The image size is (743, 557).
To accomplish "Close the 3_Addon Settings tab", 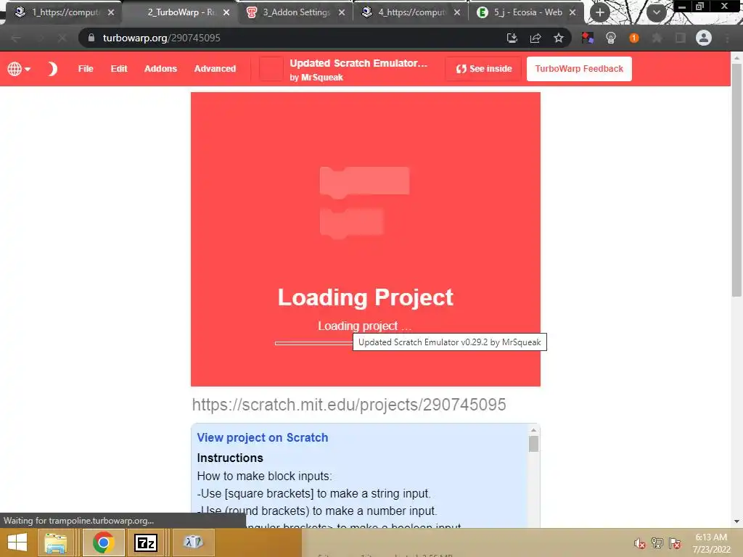I will point(342,12).
